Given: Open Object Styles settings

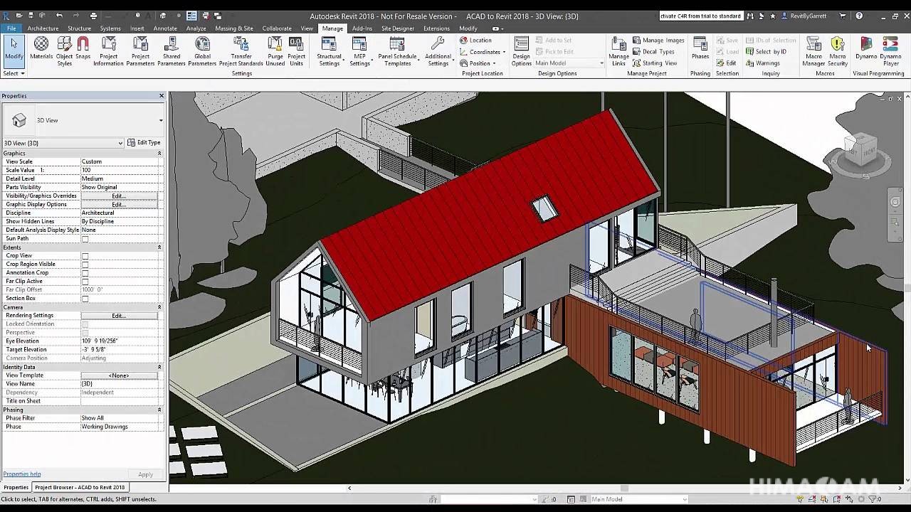Looking at the screenshot, I should click(64, 51).
